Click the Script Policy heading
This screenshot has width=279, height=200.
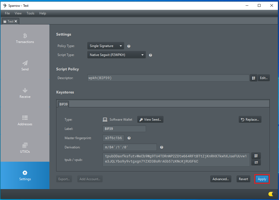point(67,69)
